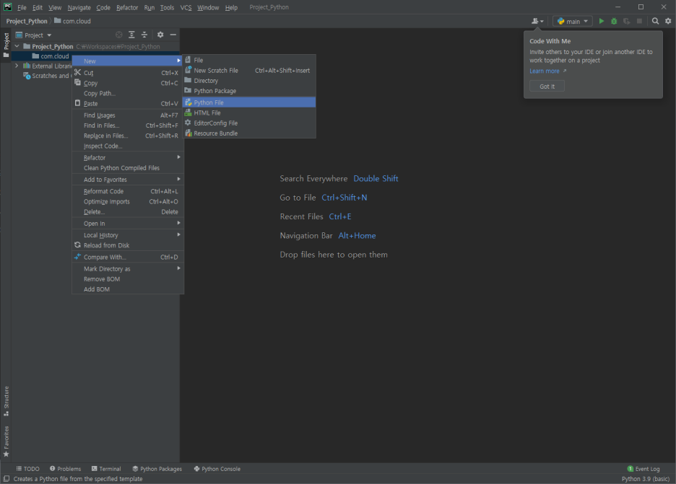Click the Copy icon in context menu
Image resolution: width=676 pixels, height=484 pixels.
(x=77, y=83)
